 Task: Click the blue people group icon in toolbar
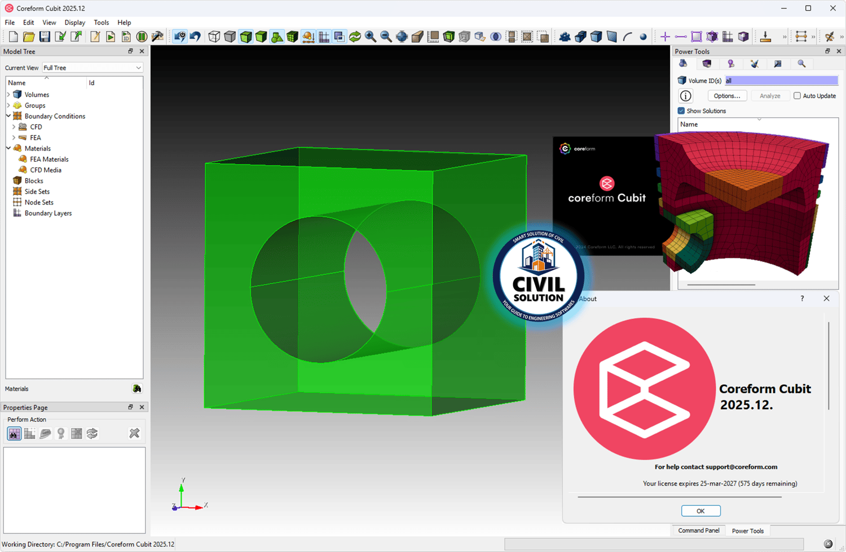point(565,37)
